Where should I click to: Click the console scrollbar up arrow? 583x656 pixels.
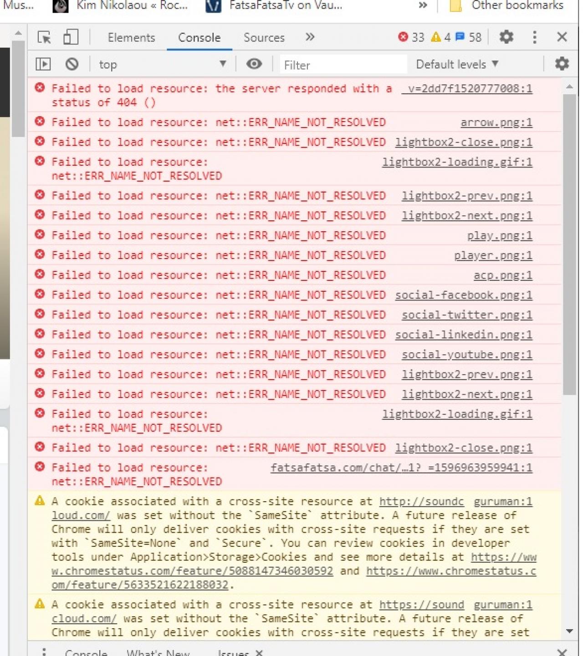(x=569, y=86)
